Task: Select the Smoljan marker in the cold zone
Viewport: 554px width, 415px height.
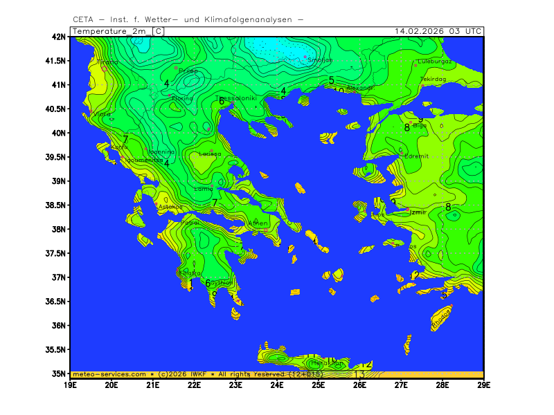Action: 305,57
